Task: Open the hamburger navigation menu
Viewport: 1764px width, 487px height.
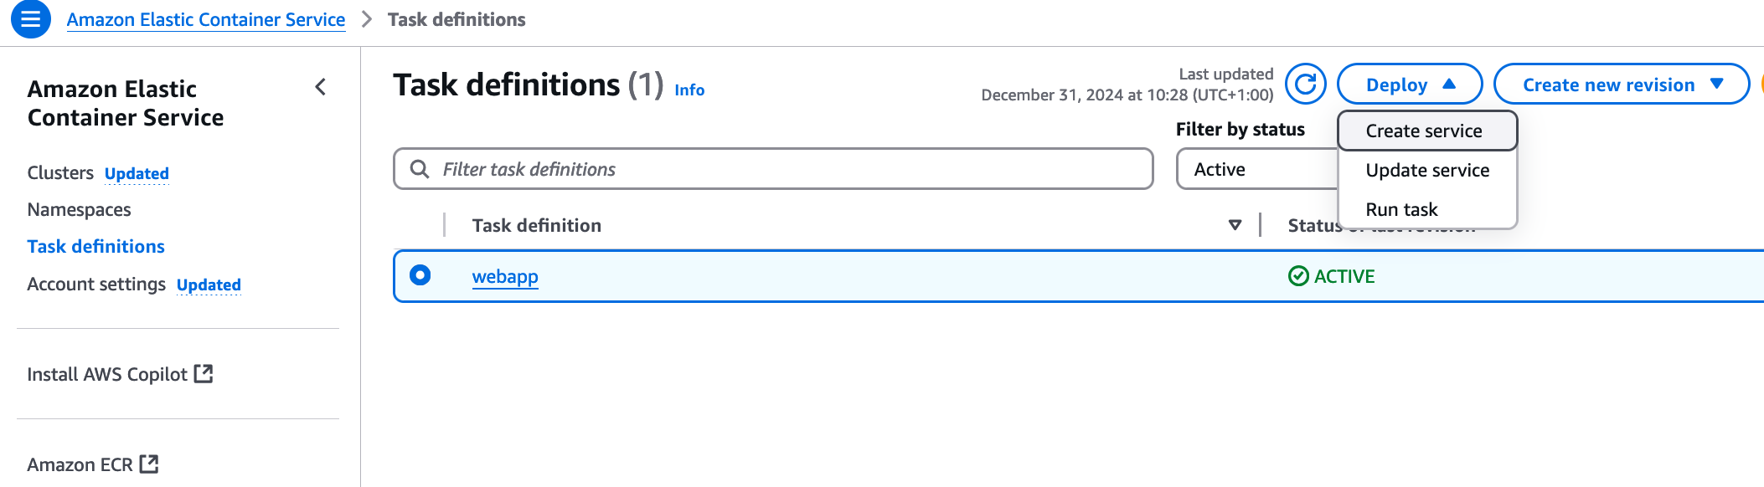Action: click(31, 19)
